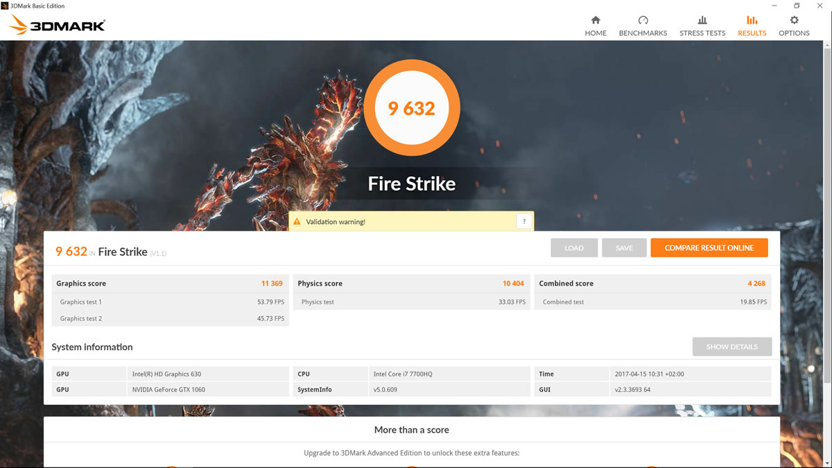This screenshot has width=832, height=468.
Task: Click the Fire Strike title banner
Action: [412, 184]
